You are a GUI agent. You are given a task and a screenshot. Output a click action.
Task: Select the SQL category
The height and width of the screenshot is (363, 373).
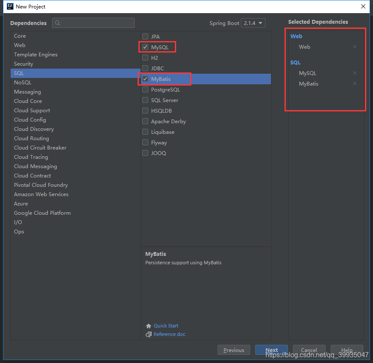coord(76,73)
